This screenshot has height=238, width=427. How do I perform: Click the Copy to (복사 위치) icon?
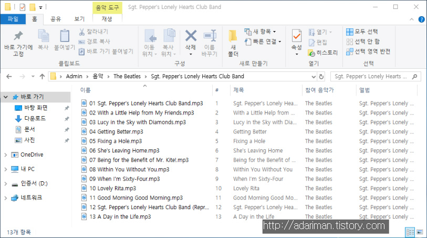(x=169, y=35)
